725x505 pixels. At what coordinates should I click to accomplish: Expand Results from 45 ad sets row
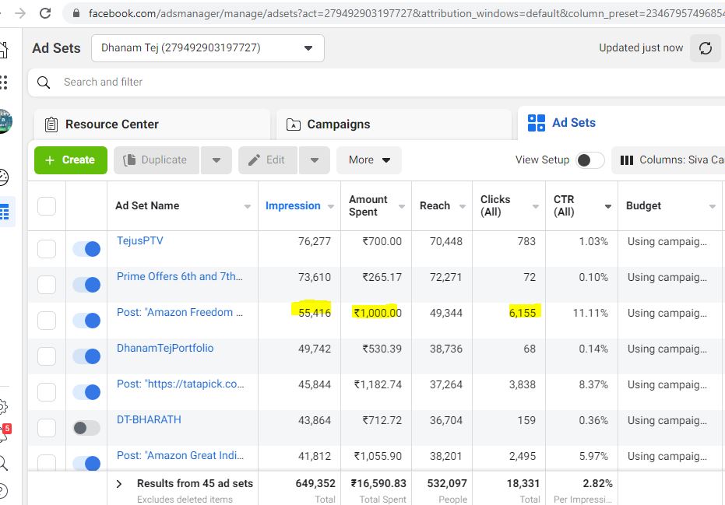[x=119, y=484]
